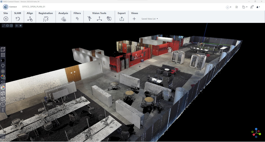Open the history clock dropdown
The width and height of the screenshot is (265, 142).
(245, 7)
